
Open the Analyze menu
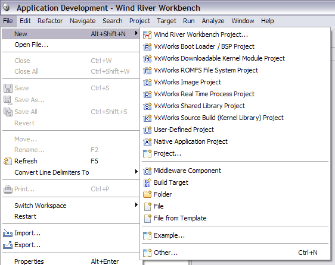coord(213,21)
